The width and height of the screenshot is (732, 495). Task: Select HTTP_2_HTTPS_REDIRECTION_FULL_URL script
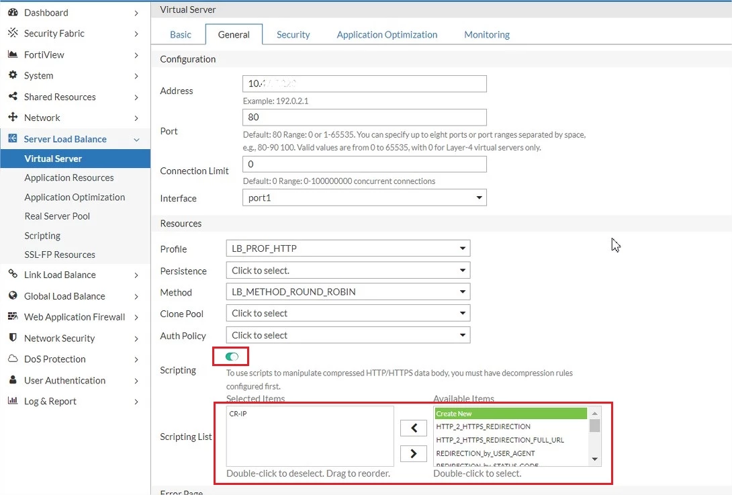pyautogui.click(x=500, y=440)
